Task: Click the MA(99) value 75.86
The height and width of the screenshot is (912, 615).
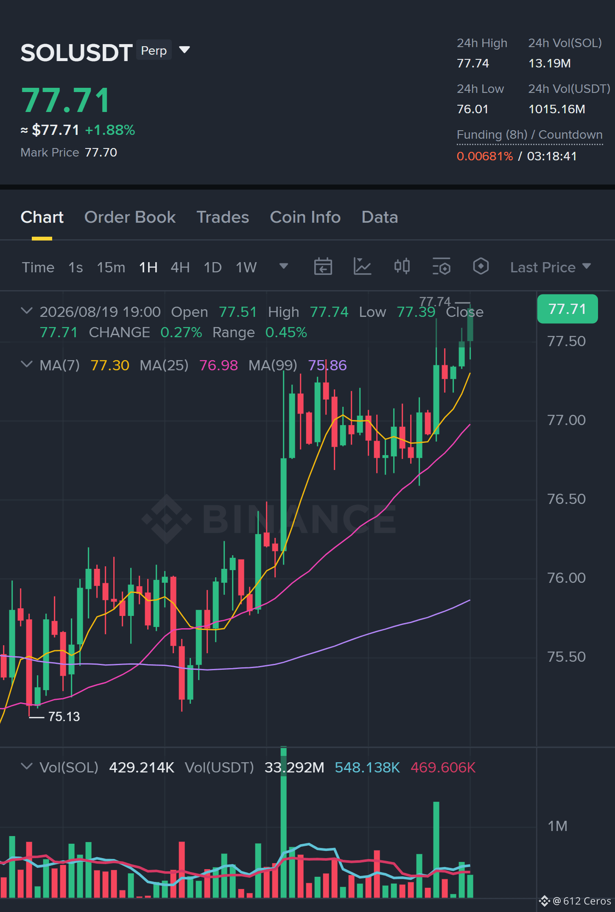Action: [x=327, y=365]
